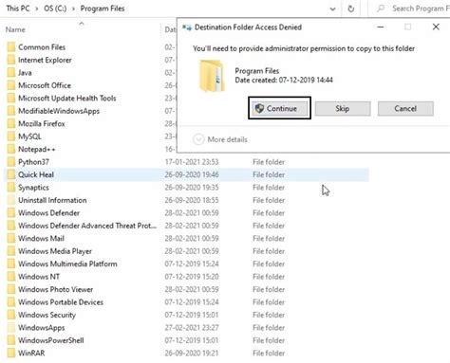Click date 26-09-2020 19:46 of Quick Heal
Image resolution: width=450 pixels, height=363 pixels.
click(192, 174)
